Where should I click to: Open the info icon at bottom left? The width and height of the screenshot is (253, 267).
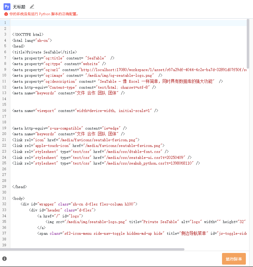[x=4, y=259]
